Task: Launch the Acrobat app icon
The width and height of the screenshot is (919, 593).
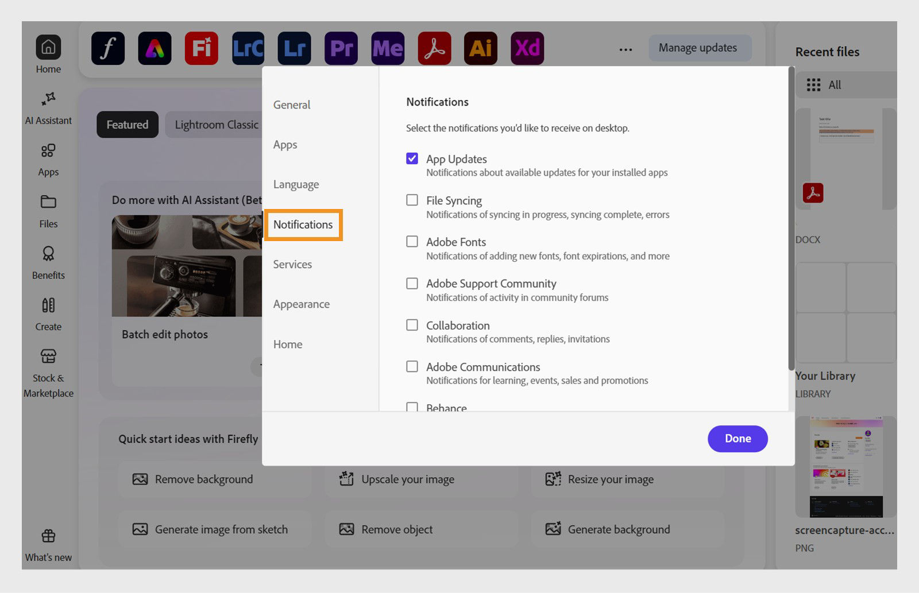Action: [x=434, y=48]
